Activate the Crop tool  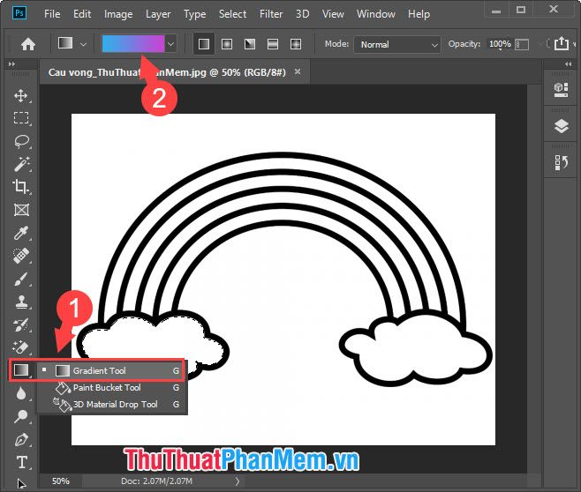21,187
